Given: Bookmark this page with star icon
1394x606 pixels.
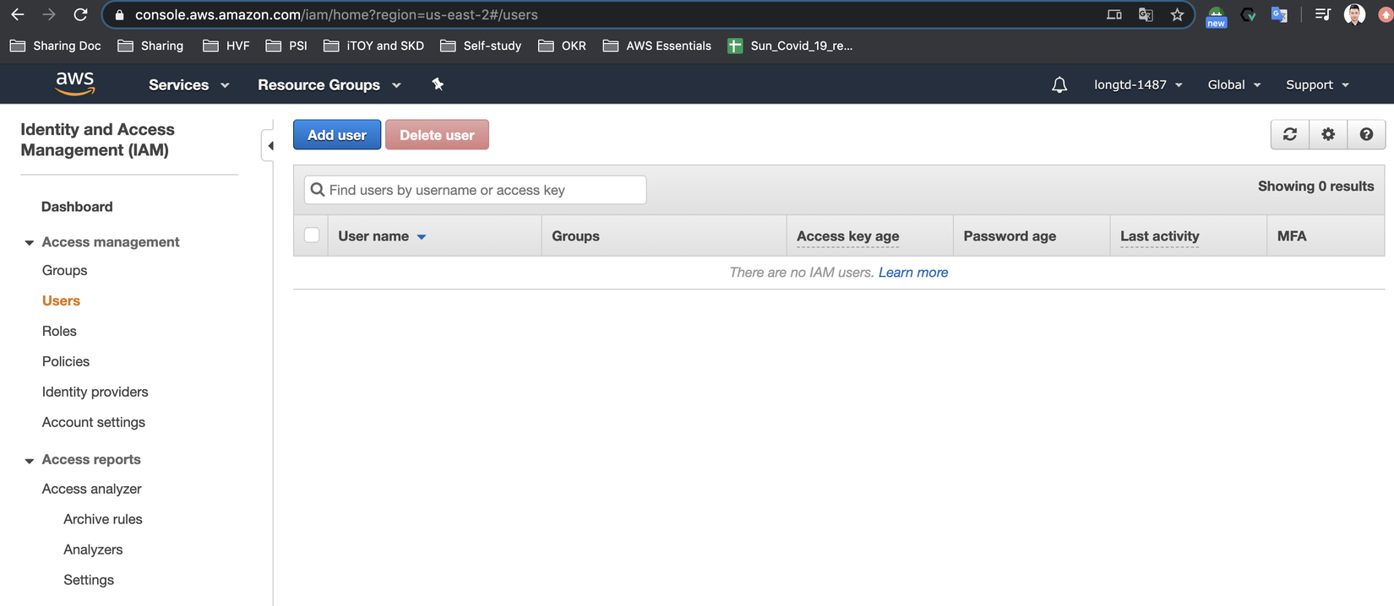Looking at the screenshot, I should coord(1177,14).
